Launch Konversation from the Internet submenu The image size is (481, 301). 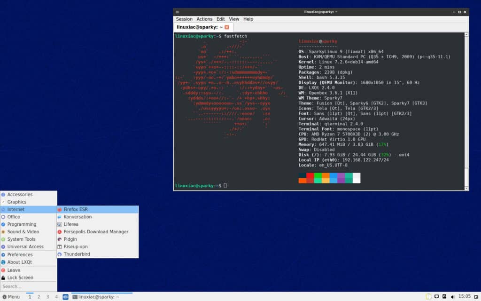coord(98,217)
